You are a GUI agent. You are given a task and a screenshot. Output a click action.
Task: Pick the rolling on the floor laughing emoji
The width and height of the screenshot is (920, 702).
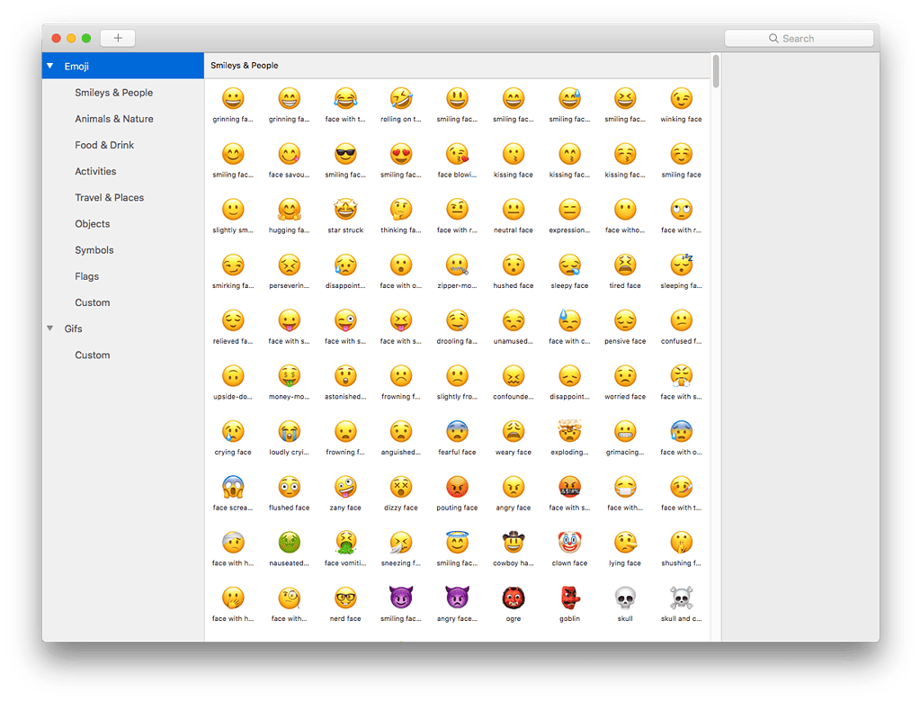coord(401,99)
